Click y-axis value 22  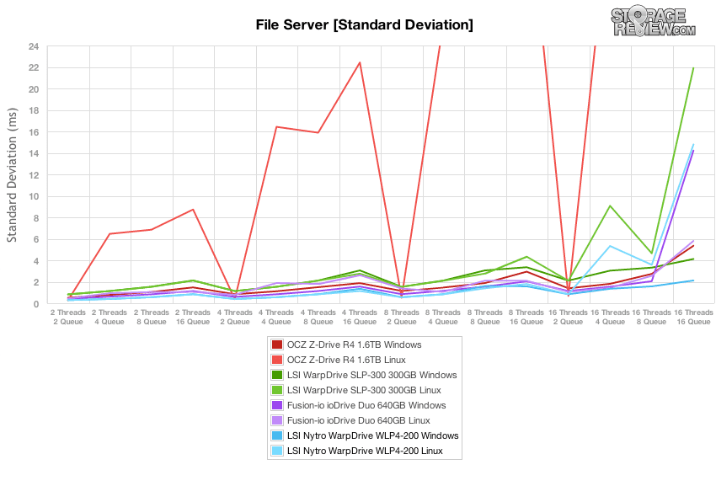tap(34, 67)
